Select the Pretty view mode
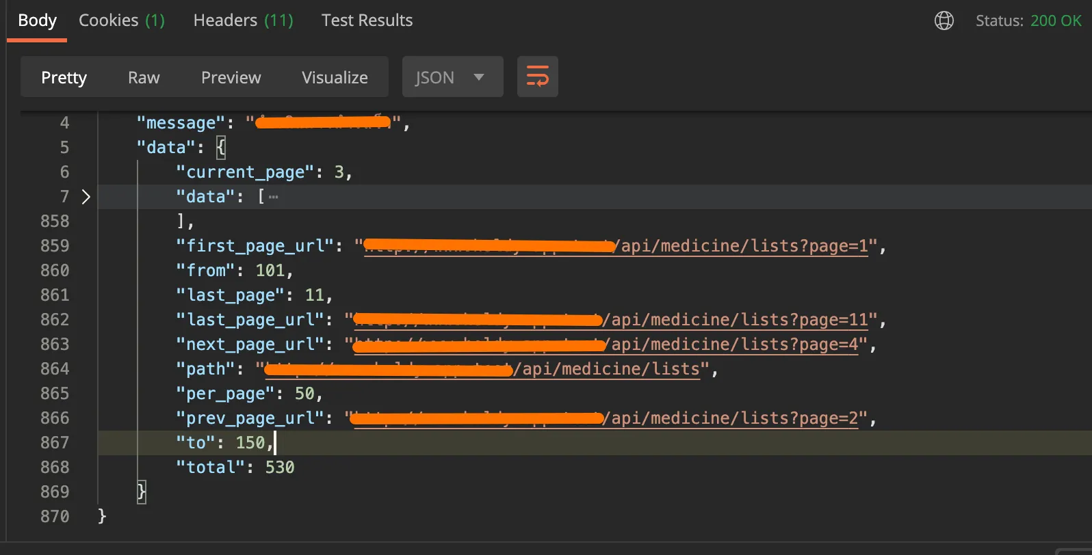 click(x=64, y=77)
